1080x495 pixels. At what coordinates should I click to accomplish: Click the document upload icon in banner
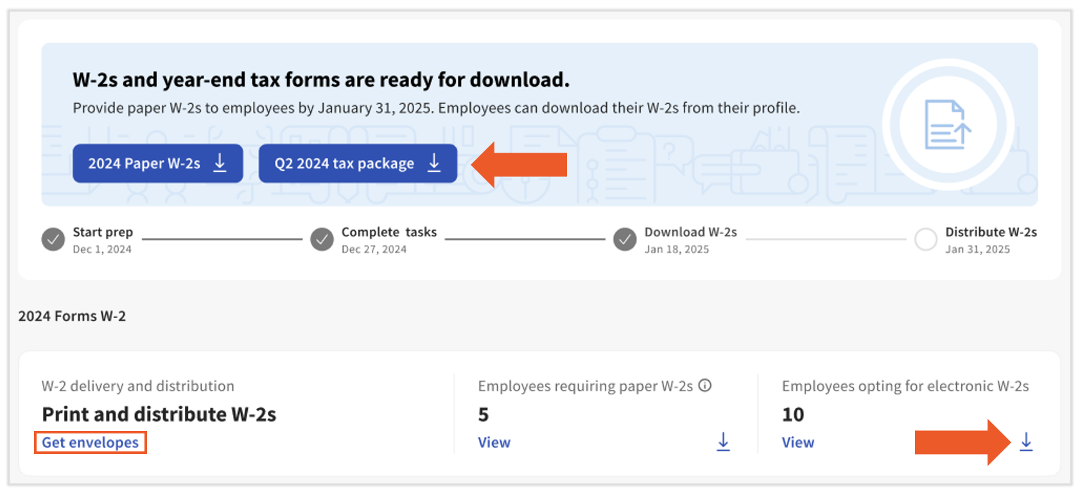pyautogui.click(x=948, y=124)
